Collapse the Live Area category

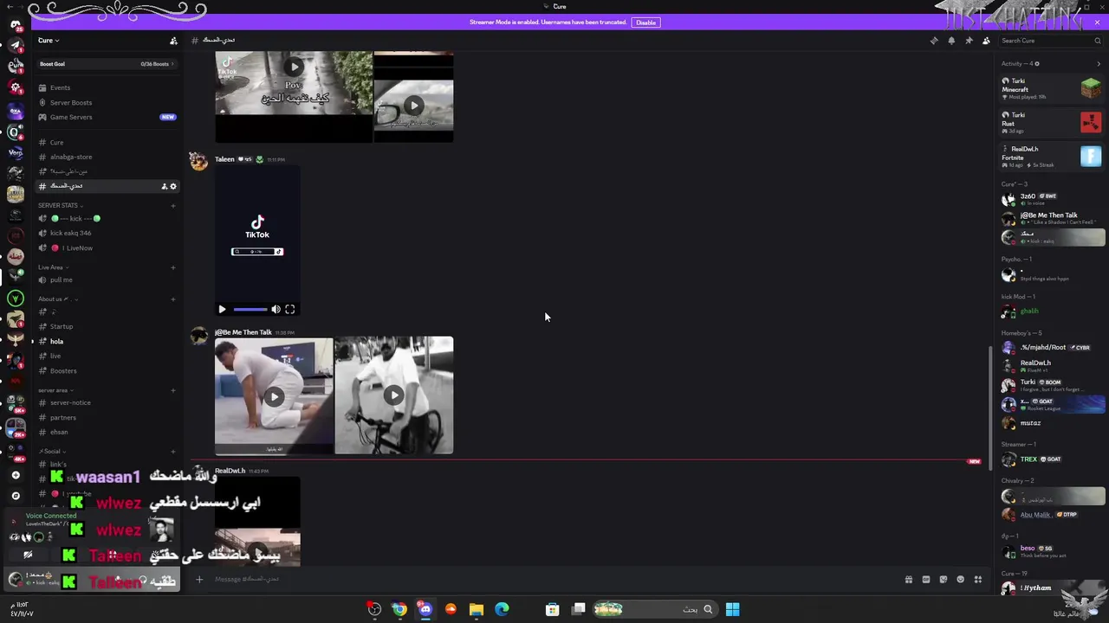click(52, 267)
